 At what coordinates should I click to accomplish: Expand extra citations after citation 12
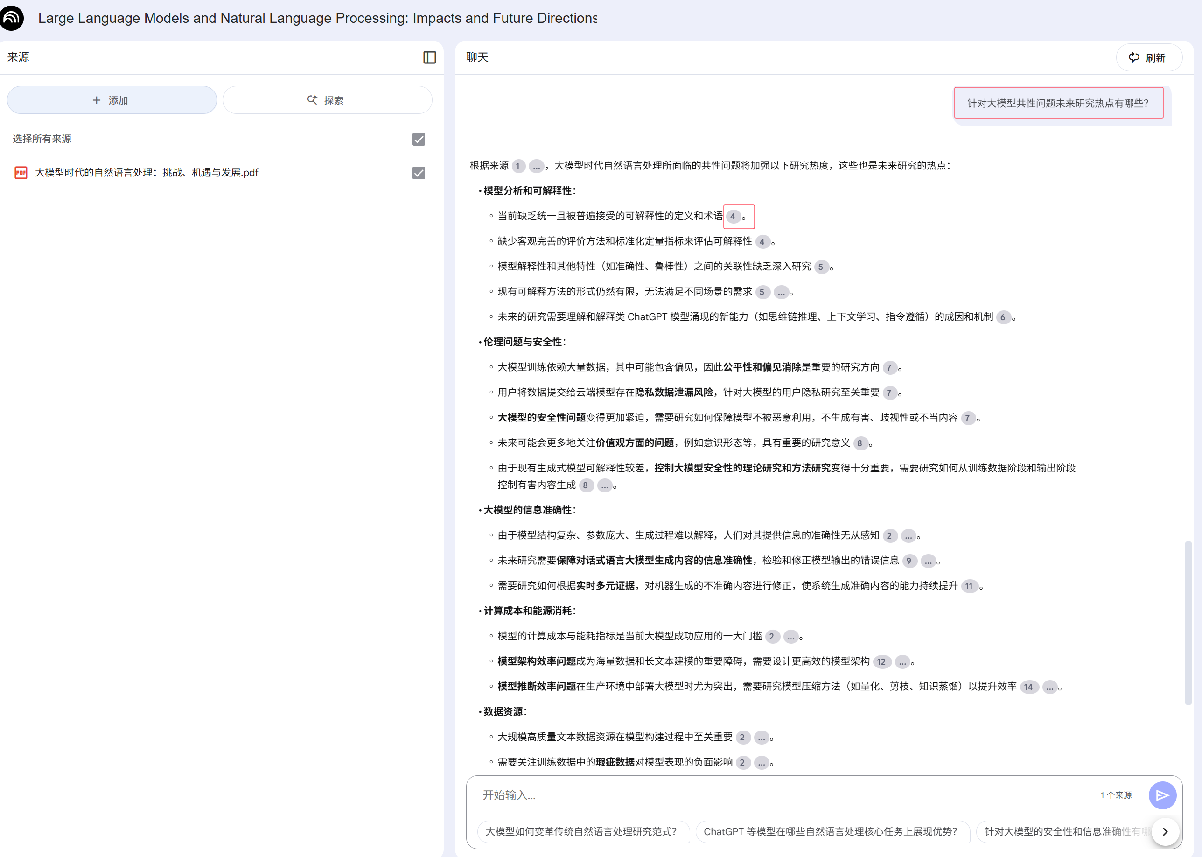pyautogui.click(x=902, y=662)
